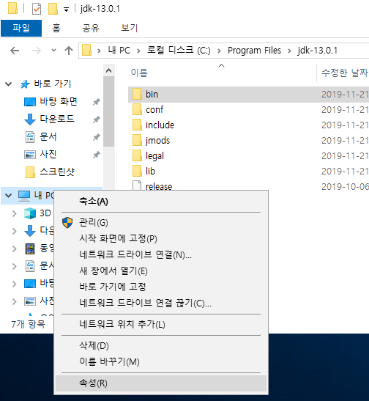The height and width of the screenshot is (401, 369).
Task: Select the jmods folder icon
Action: click(x=137, y=140)
